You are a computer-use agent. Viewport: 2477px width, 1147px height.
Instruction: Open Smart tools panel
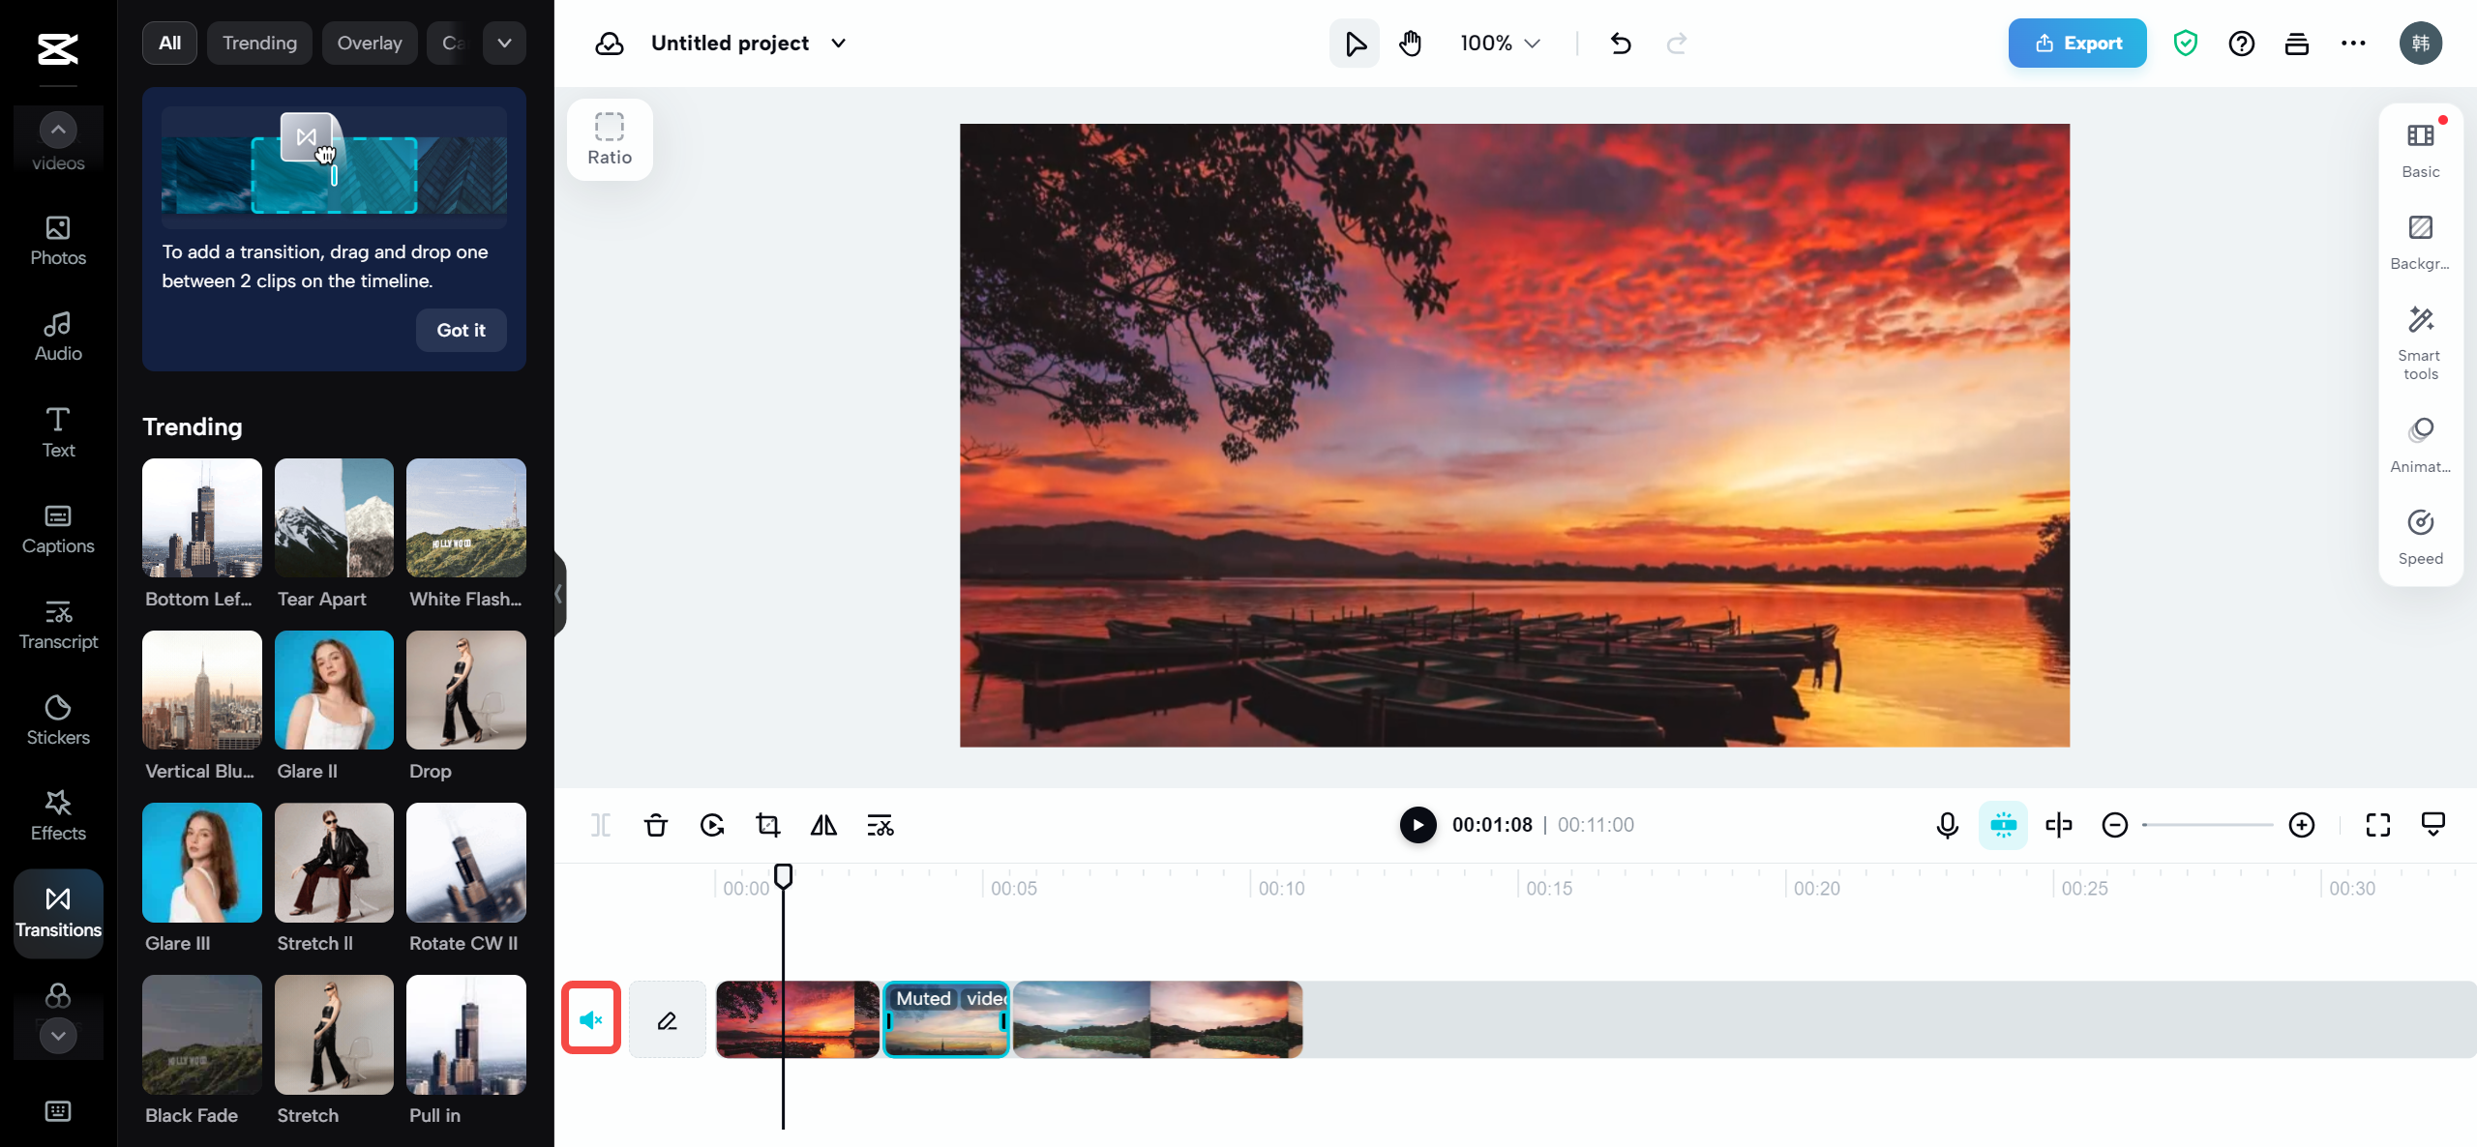(2420, 342)
